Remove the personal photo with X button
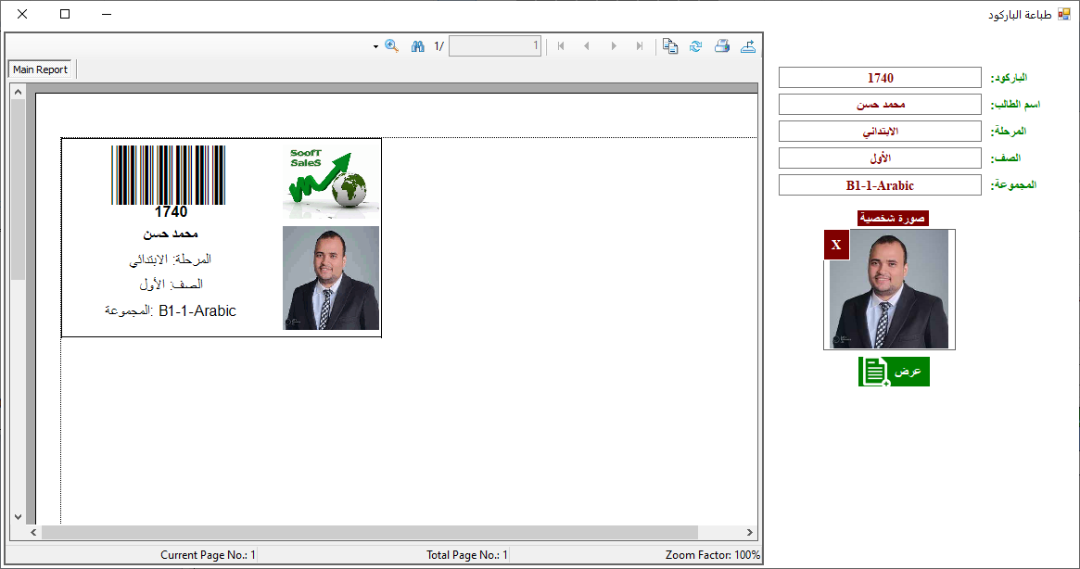This screenshot has width=1080, height=569. point(836,245)
